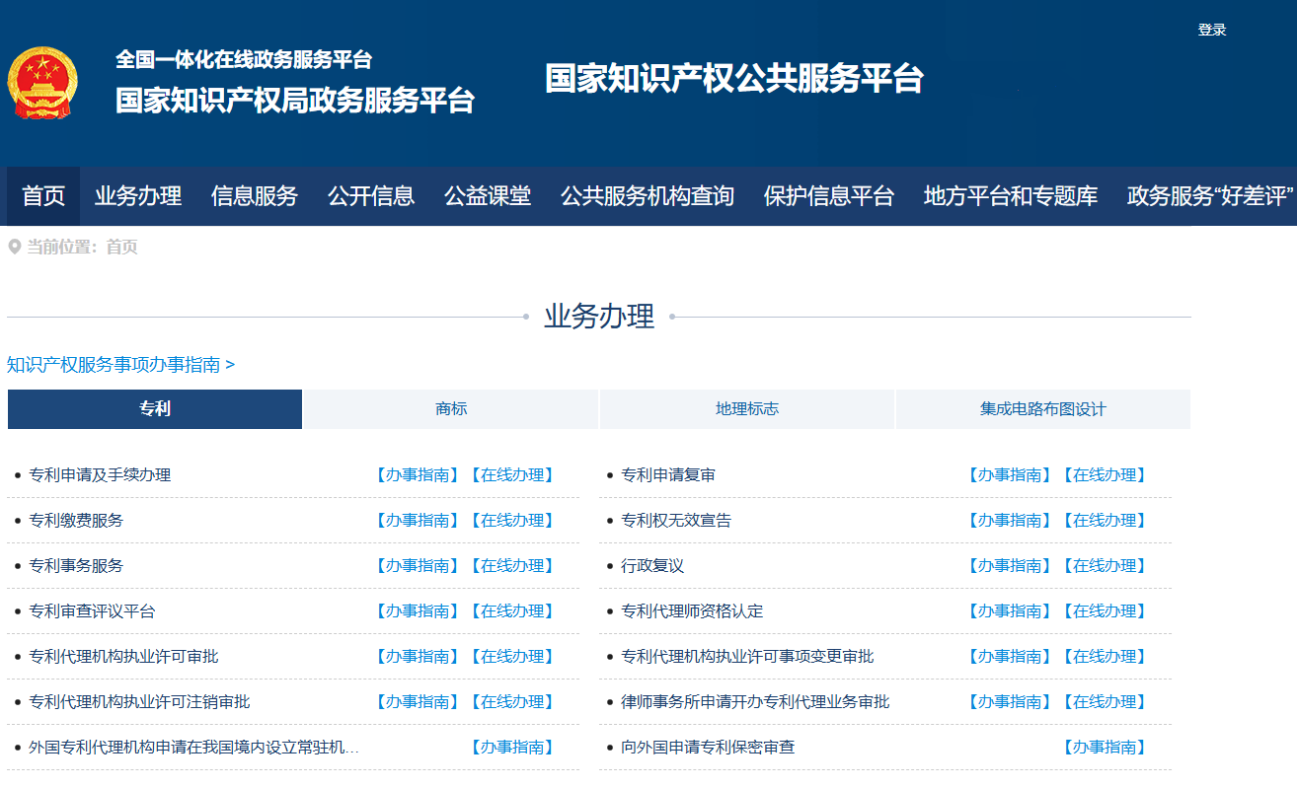Viewport: 1297px width, 788px height.
Task: Open 地方平台和专题库 nav item
Action: [1011, 196]
